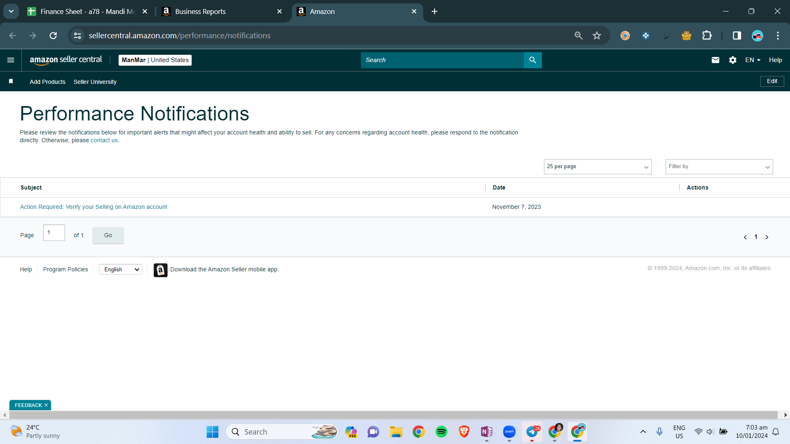Open the Chrome three-dot menu
This screenshot has height=444, width=790.
pyautogui.click(x=778, y=36)
